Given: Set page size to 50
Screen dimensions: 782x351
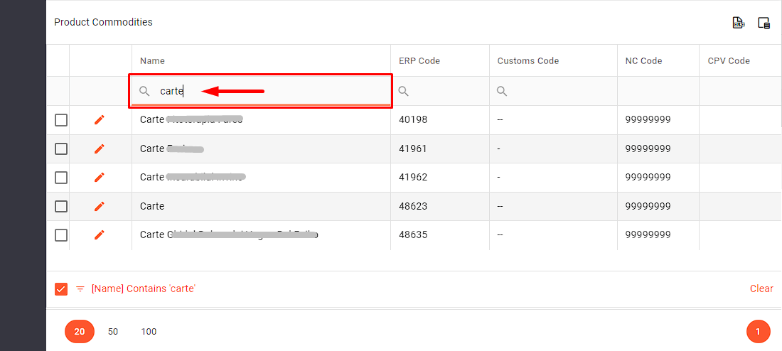Looking at the screenshot, I should (x=113, y=332).
